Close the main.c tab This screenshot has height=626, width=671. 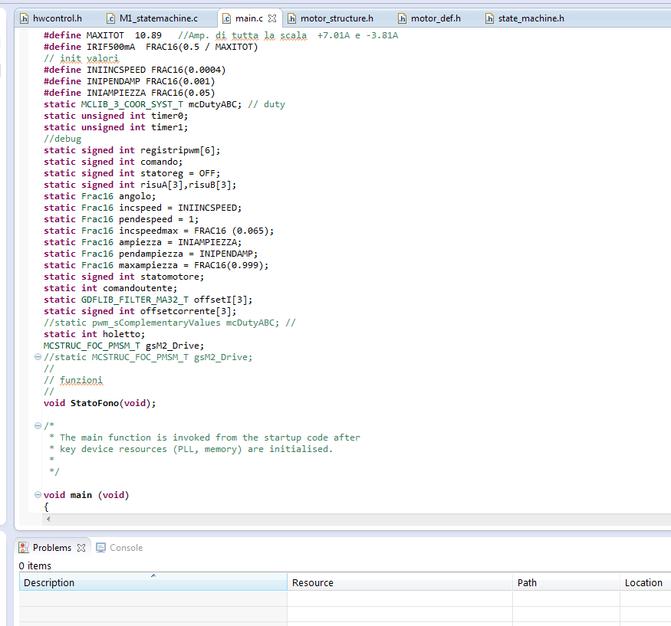coord(272,18)
